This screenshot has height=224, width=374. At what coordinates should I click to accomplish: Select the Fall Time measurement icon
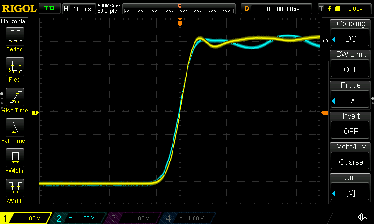pos(15,127)
